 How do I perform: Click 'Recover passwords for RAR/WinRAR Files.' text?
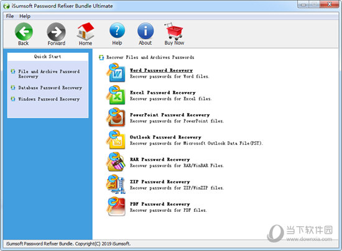click(177, 166)
